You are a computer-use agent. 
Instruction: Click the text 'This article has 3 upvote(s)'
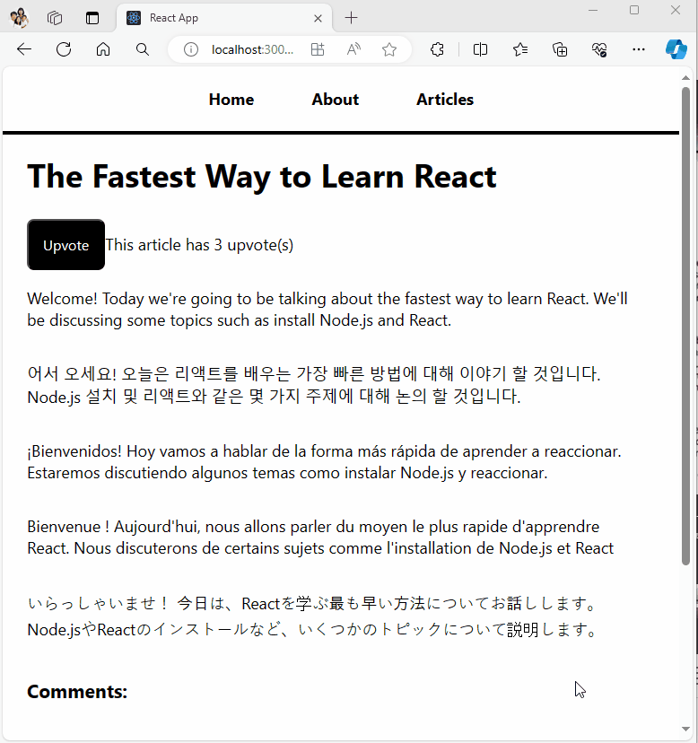[199, 245]
